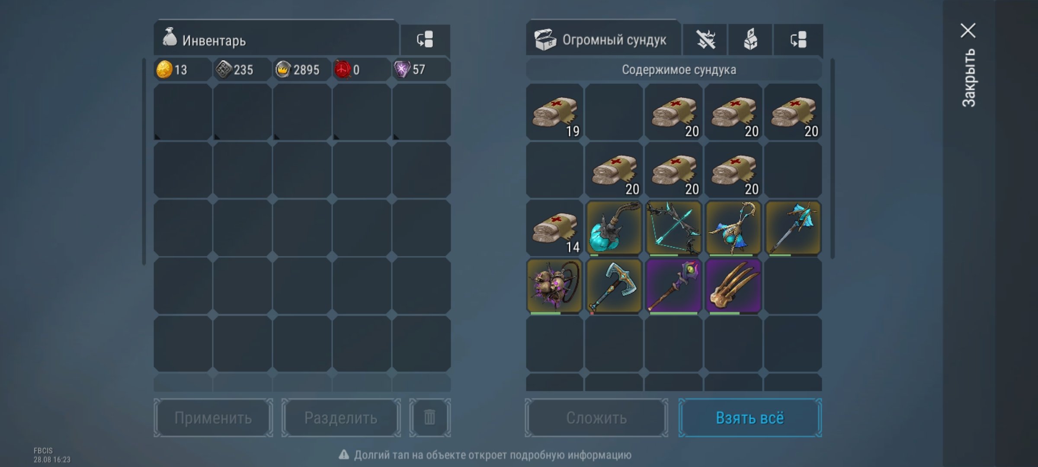Click the trash delete icon button
Image resolution: width=1038 pixels, height=467 pixels.
[x=430, y=418]
